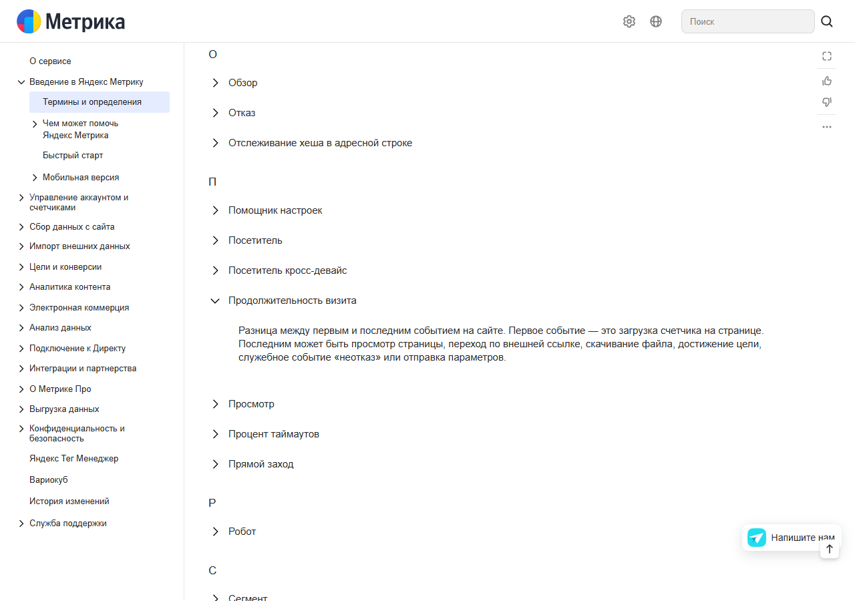Focus the Поиск search field
This screenshot has width=855, height=601.
[x=748, y=21]
